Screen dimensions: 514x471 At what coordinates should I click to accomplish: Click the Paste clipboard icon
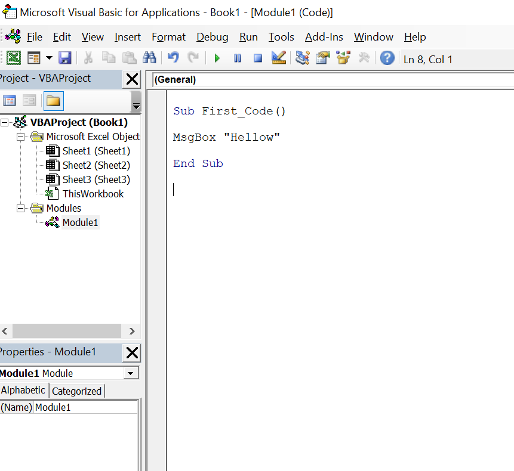(129, 58)
